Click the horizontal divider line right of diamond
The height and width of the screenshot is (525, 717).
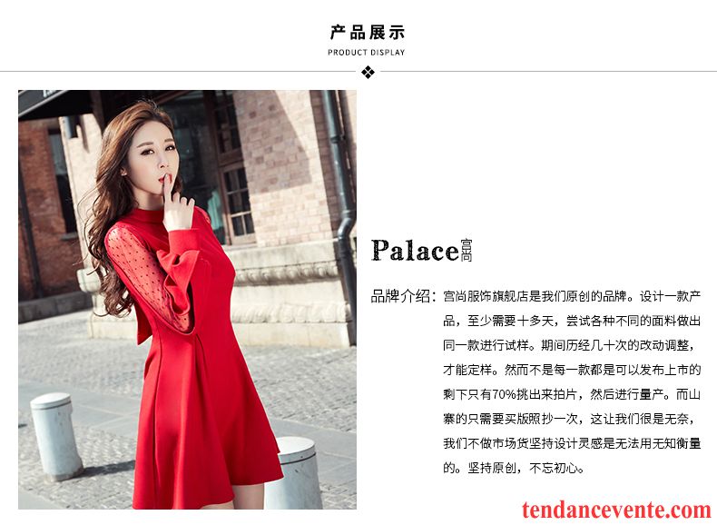[548, 72]
